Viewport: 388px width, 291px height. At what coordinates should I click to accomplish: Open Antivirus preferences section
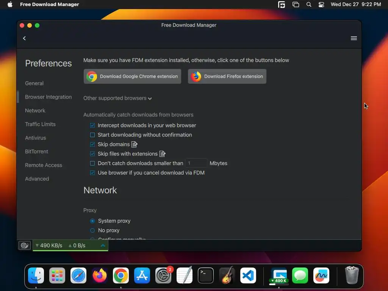[35, 138]
